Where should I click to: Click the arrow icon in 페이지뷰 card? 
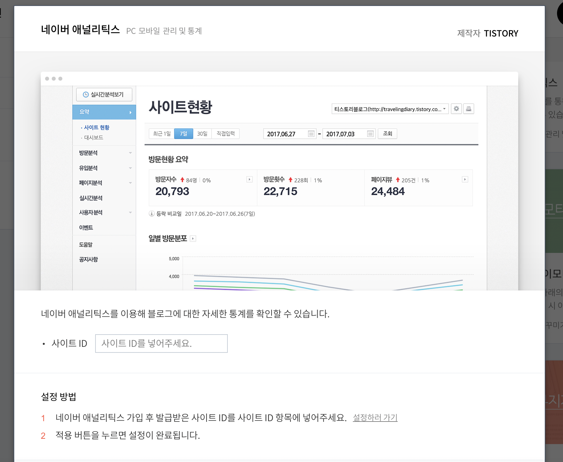pos(465,180)
